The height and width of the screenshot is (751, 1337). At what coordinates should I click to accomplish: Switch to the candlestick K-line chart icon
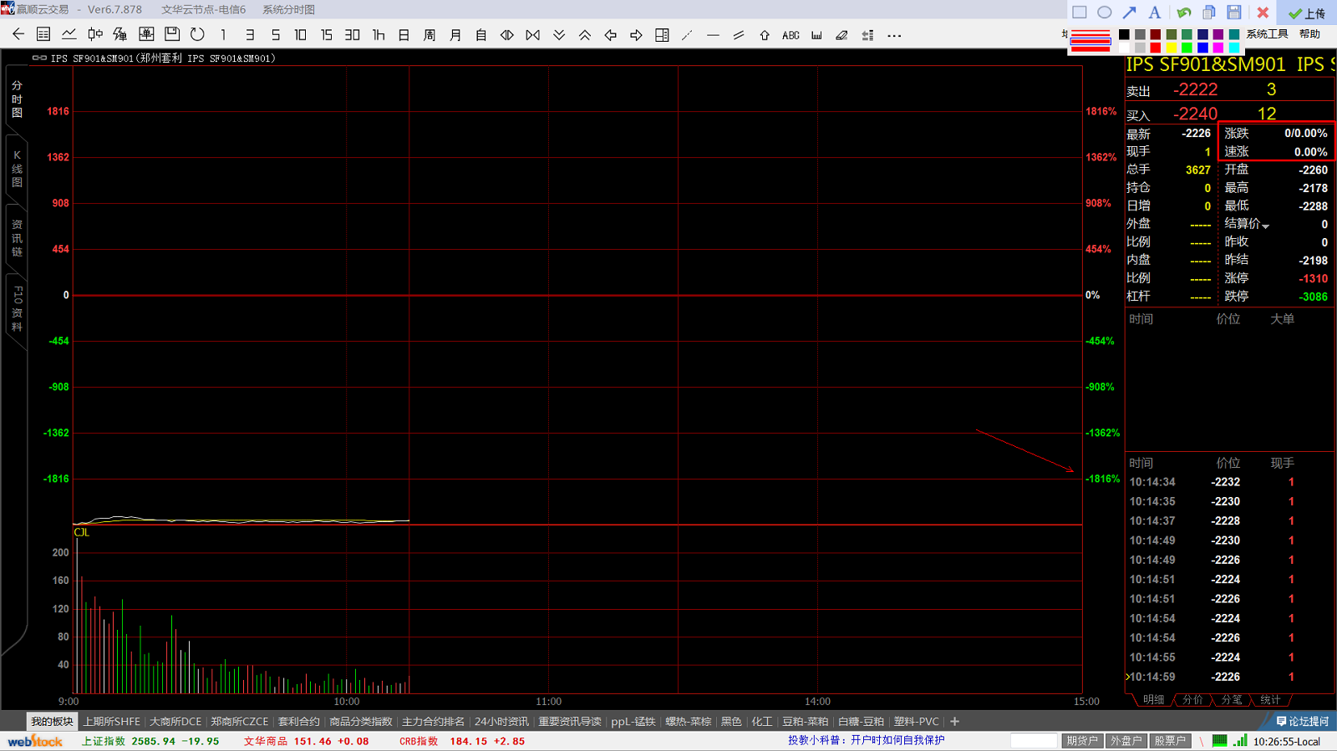[x=95, y=35]
